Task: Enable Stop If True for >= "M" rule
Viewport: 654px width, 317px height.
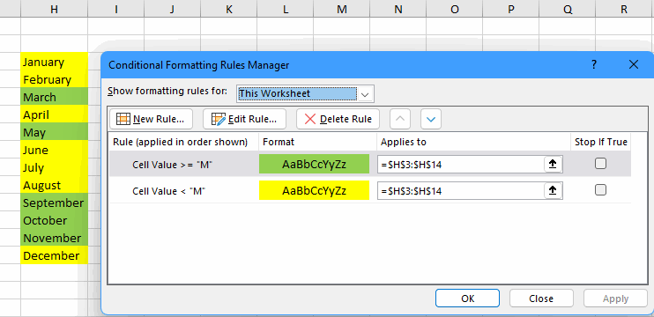Action: [x=600, y=164]
